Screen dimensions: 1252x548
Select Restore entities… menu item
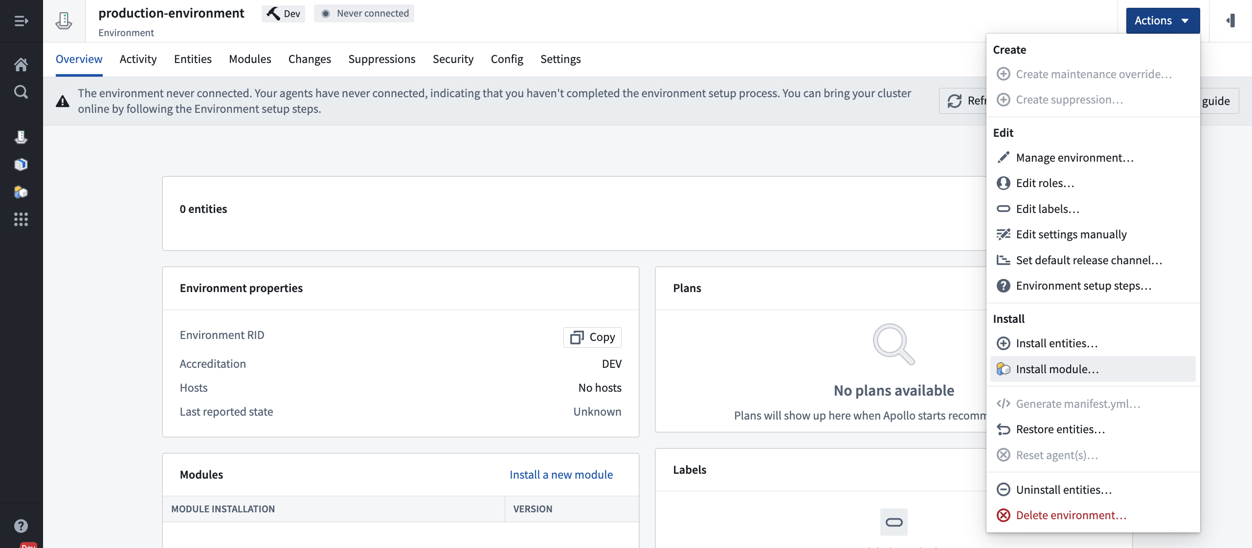point(1093,429)
